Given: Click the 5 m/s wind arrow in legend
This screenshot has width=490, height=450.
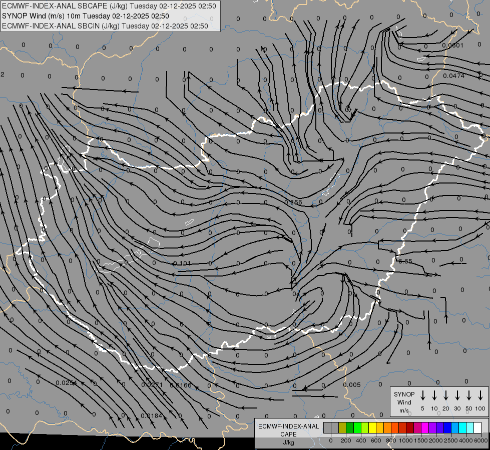Looking at the screenshot, I should [422, 395].
